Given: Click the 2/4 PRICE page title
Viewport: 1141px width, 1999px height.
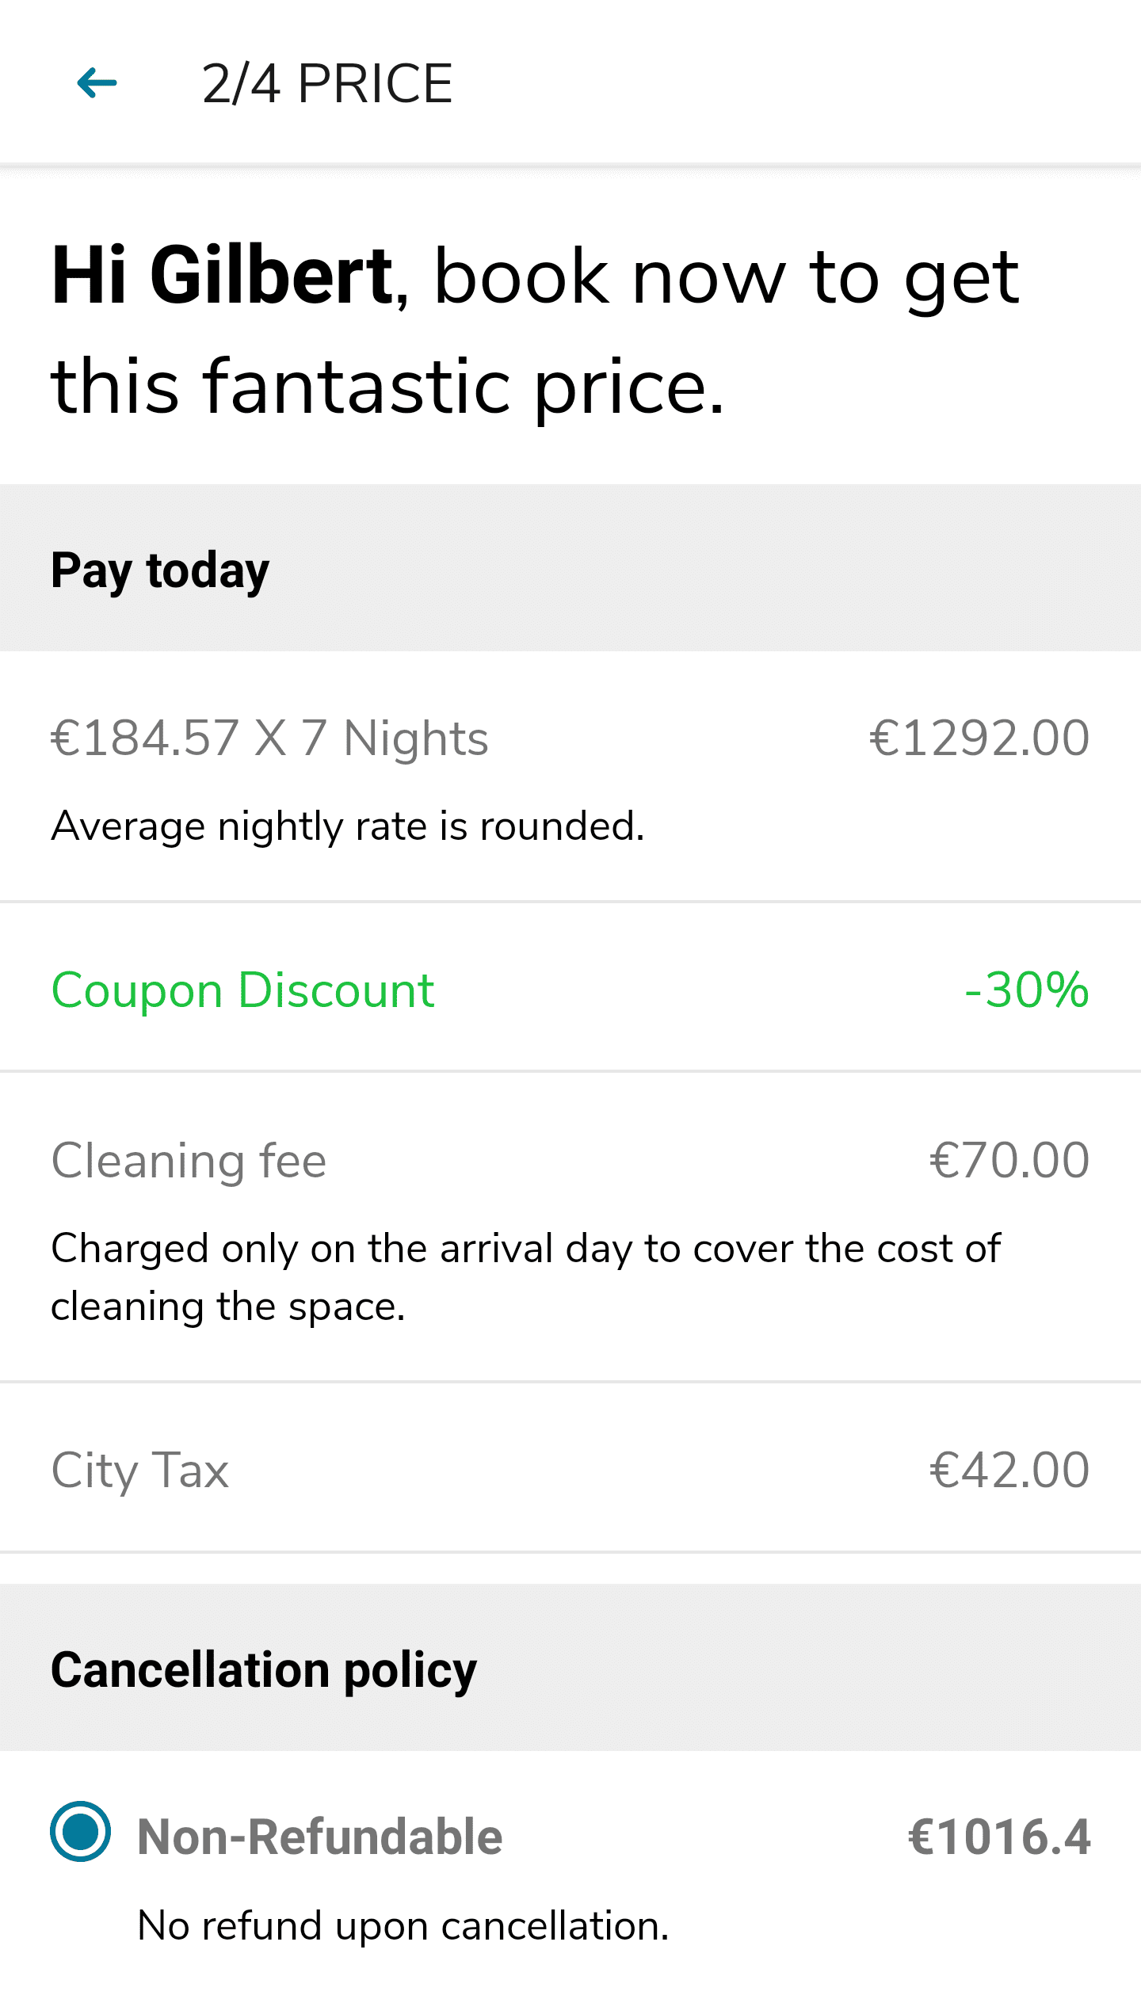Looking at the screenshot, I should [x=326, y=84].
